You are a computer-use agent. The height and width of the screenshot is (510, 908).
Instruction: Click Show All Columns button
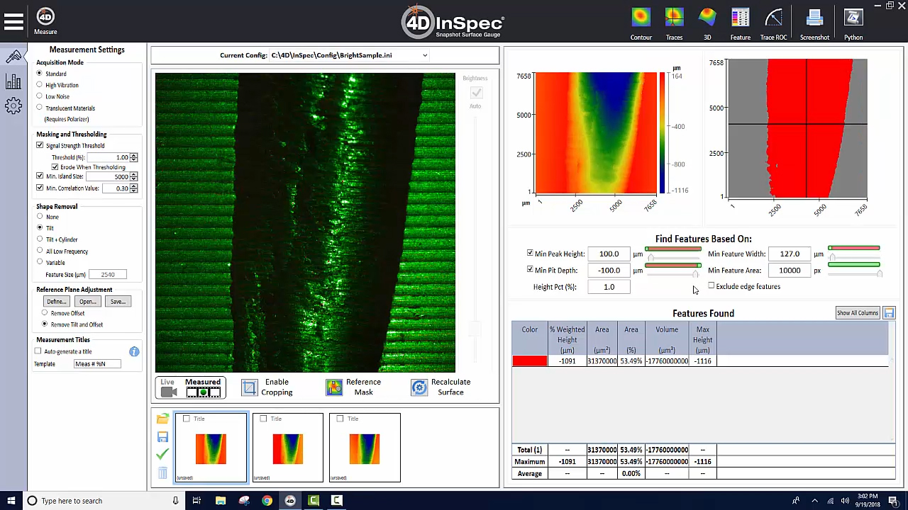pyautogui.click(x=857, y=313)
